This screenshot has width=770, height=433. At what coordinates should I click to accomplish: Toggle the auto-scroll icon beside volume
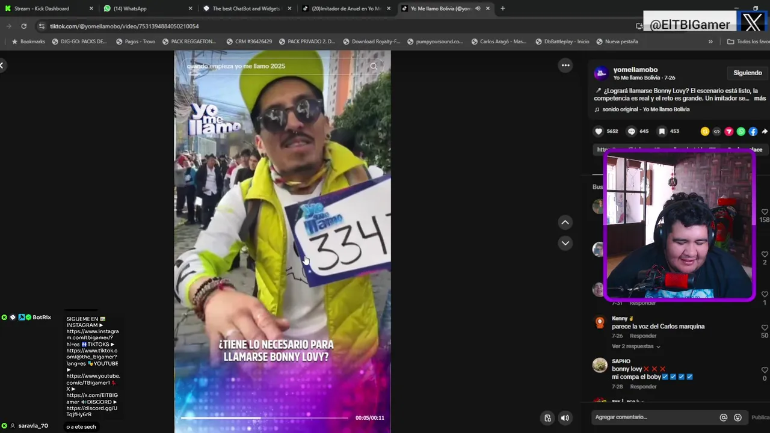[547, 418]
